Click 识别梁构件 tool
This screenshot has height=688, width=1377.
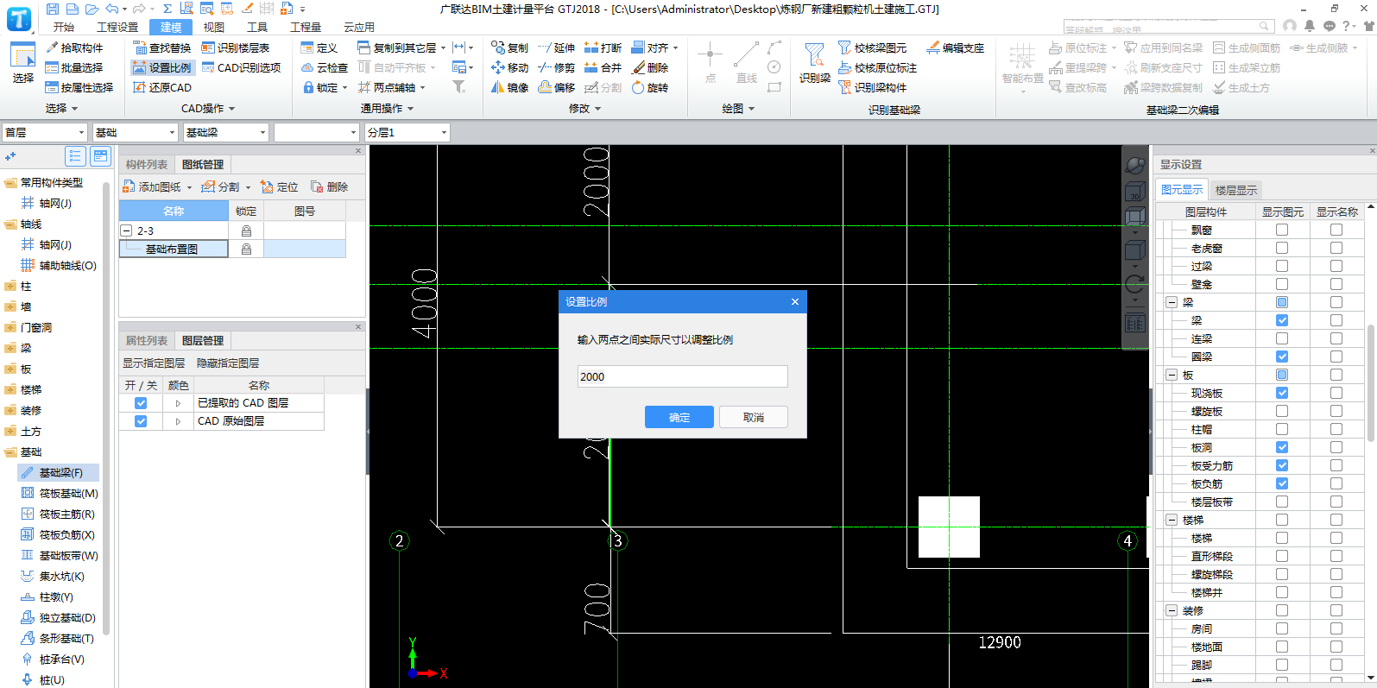872,87
